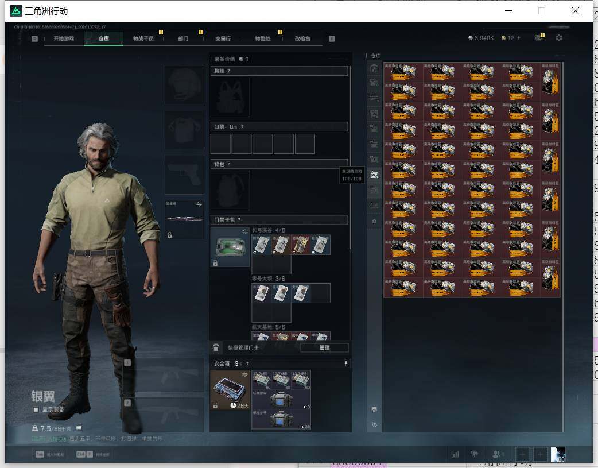Select the blue safe box item

230,390
